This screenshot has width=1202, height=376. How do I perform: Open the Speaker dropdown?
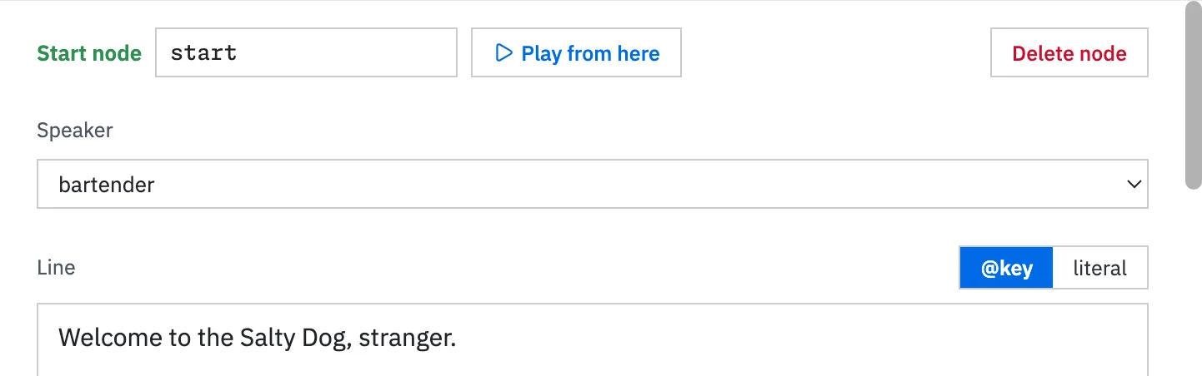592,184
